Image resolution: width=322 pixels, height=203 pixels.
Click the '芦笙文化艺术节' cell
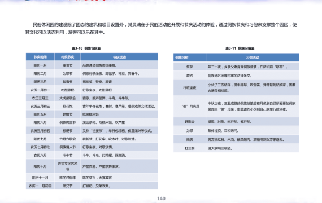(68, 166)
